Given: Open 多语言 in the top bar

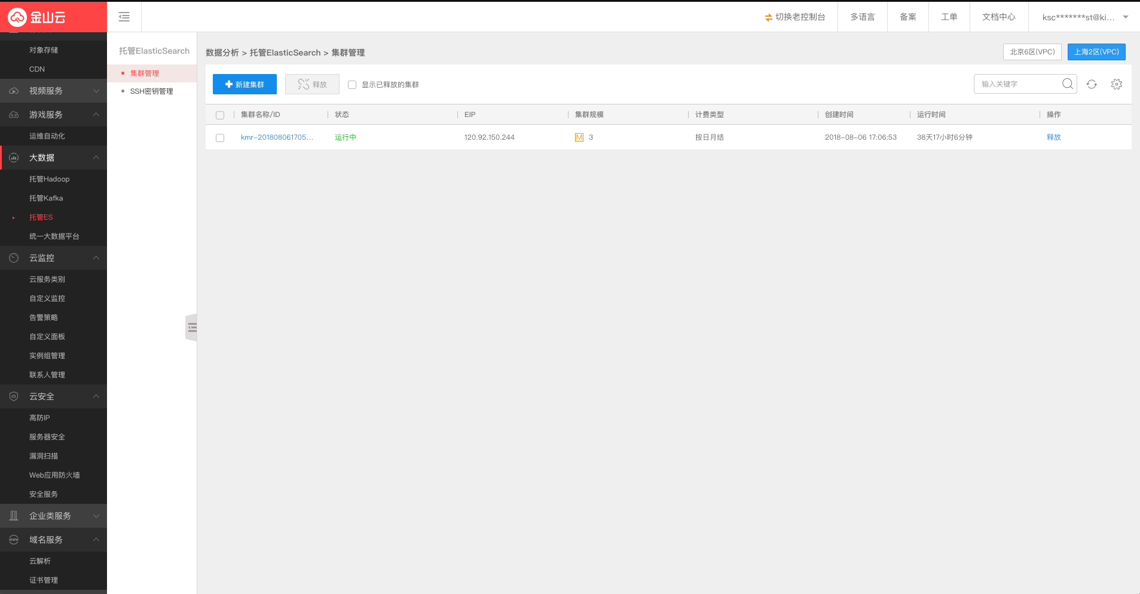Looking at the screenshot, I should coord(863,17).
